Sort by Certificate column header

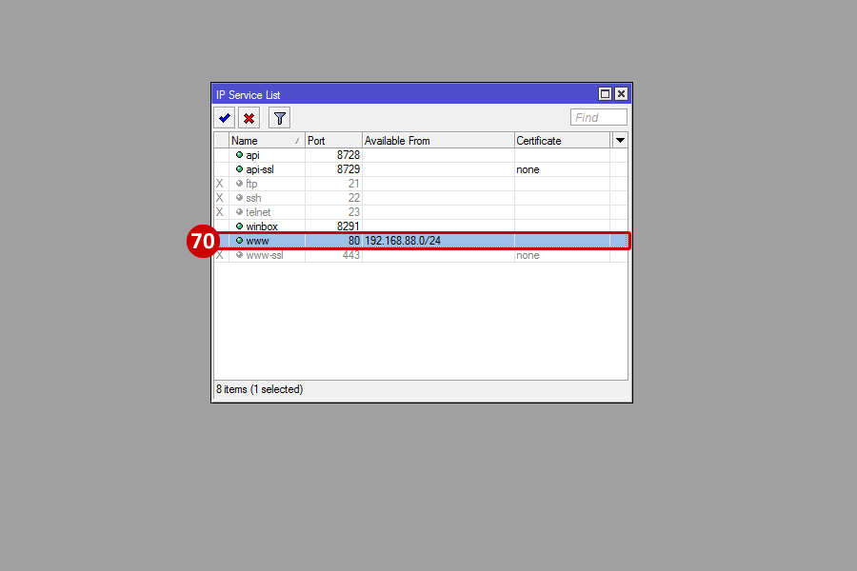tap(562, 141)
